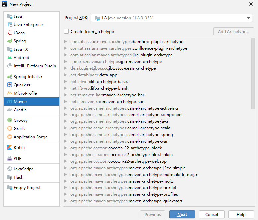
Task: Select the Kotlin icon in sidebar
Action: pos(10,148)
